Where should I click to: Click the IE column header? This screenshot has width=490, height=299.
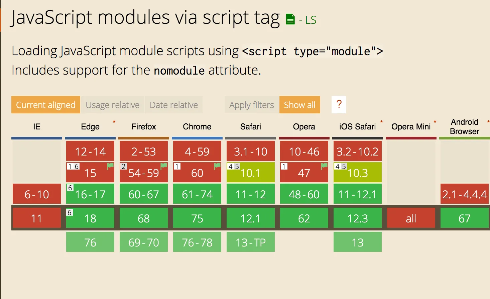click(x=37, y=127)
